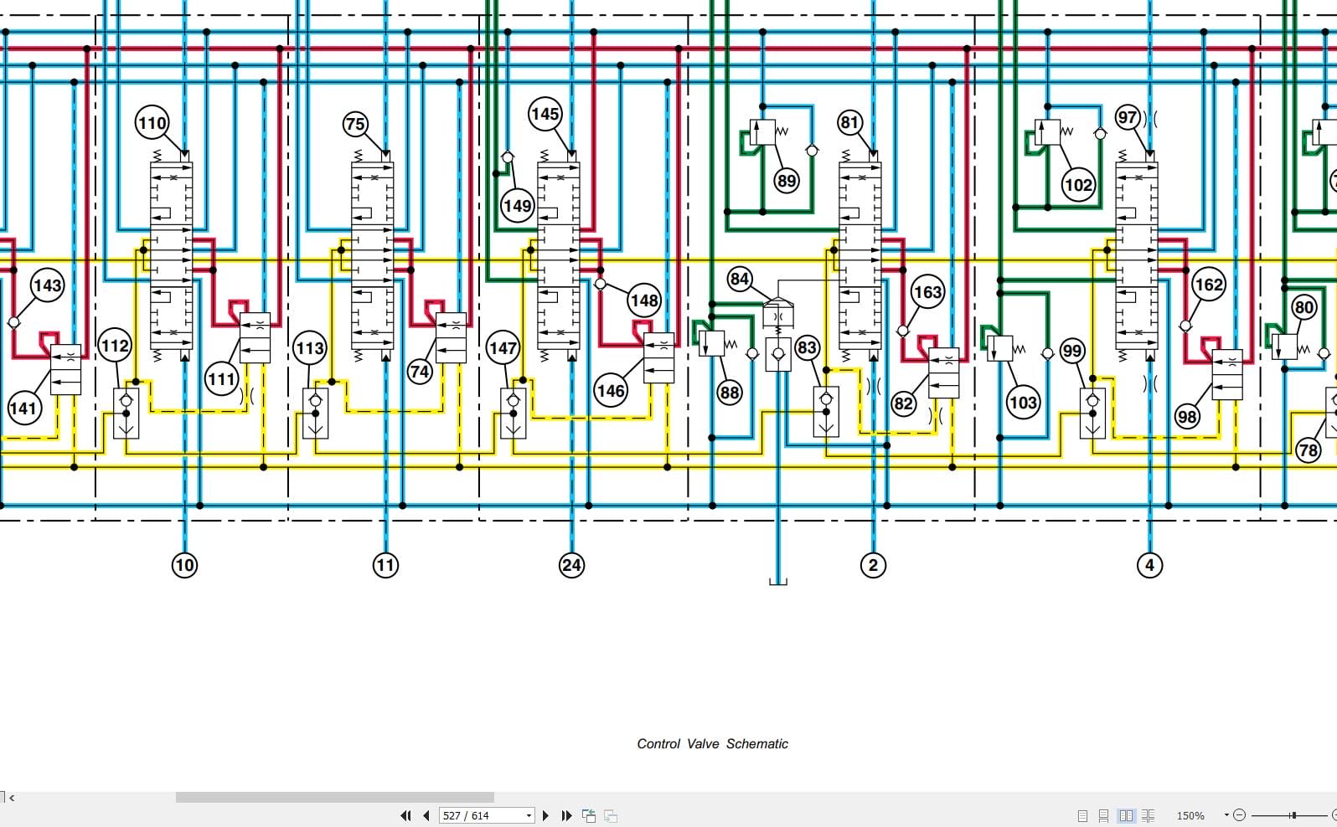This screenshot has height=827, width=1337.
Task: Click callout number 98
Action: coord(1187,416)
